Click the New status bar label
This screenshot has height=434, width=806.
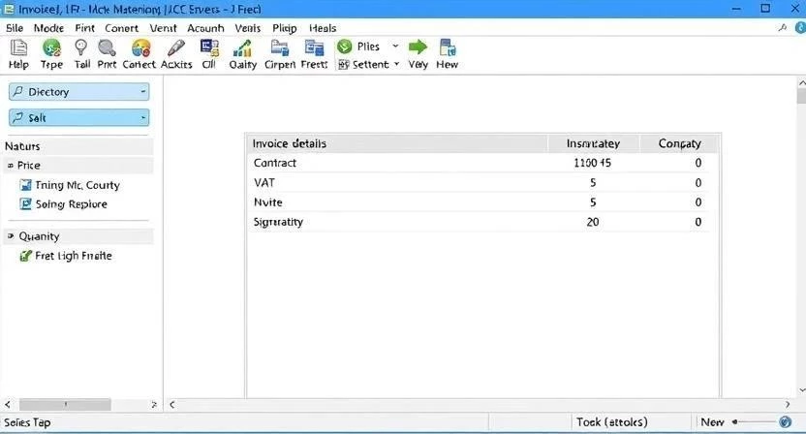[x=712, y=422]
